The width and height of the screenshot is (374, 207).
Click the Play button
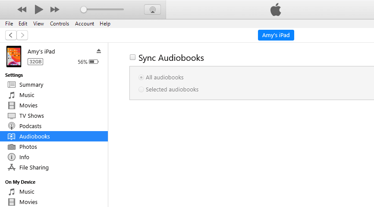pos(39,9)
